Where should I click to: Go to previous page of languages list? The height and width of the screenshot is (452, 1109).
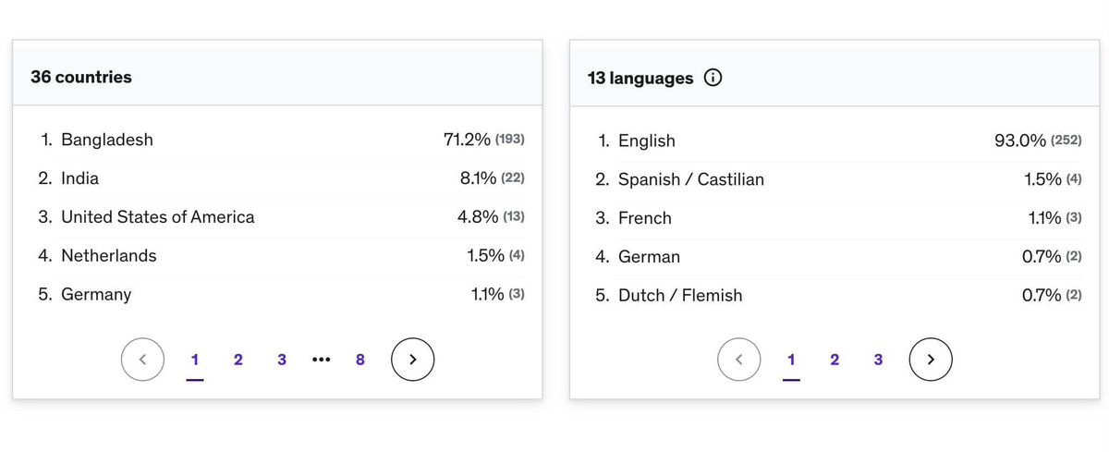pyautogui.click(x=738, y=360)
